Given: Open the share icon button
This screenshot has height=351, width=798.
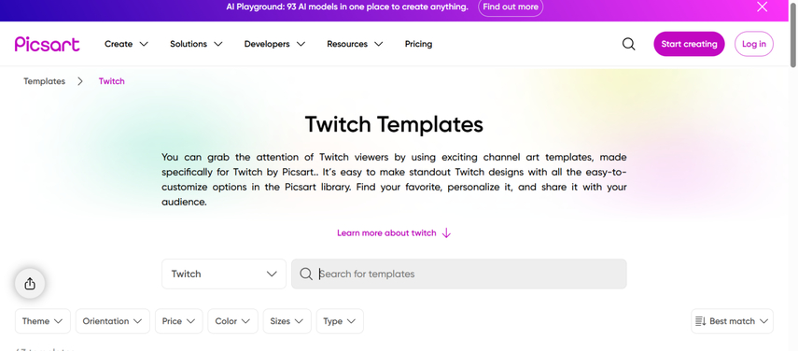Looking at the screenshot, I should tap(30, 284).
